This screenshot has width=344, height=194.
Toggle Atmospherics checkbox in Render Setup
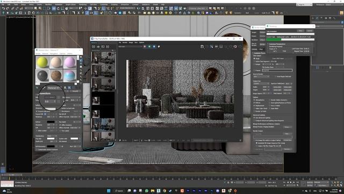pos(254,100)
